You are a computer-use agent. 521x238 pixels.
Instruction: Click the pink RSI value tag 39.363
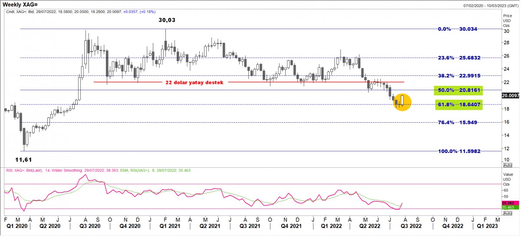coord(508,203)
